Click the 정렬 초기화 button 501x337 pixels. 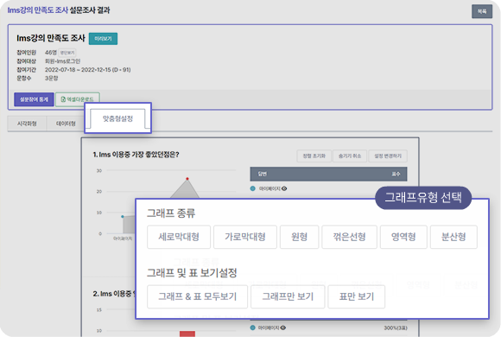click(314, 156)
